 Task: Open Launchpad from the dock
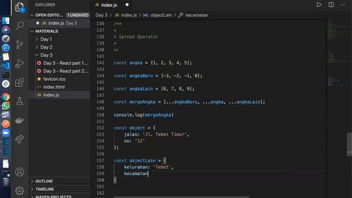tap(5, 39)
